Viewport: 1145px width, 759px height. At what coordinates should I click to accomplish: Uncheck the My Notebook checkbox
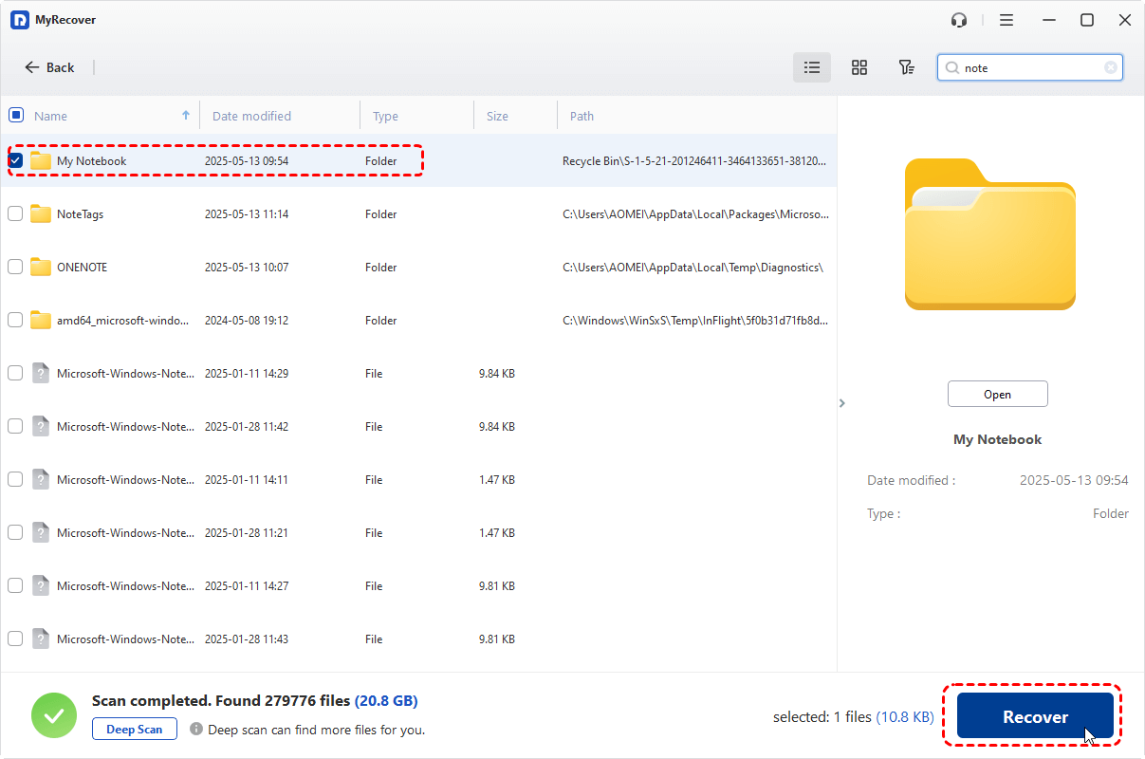point(15,160)
